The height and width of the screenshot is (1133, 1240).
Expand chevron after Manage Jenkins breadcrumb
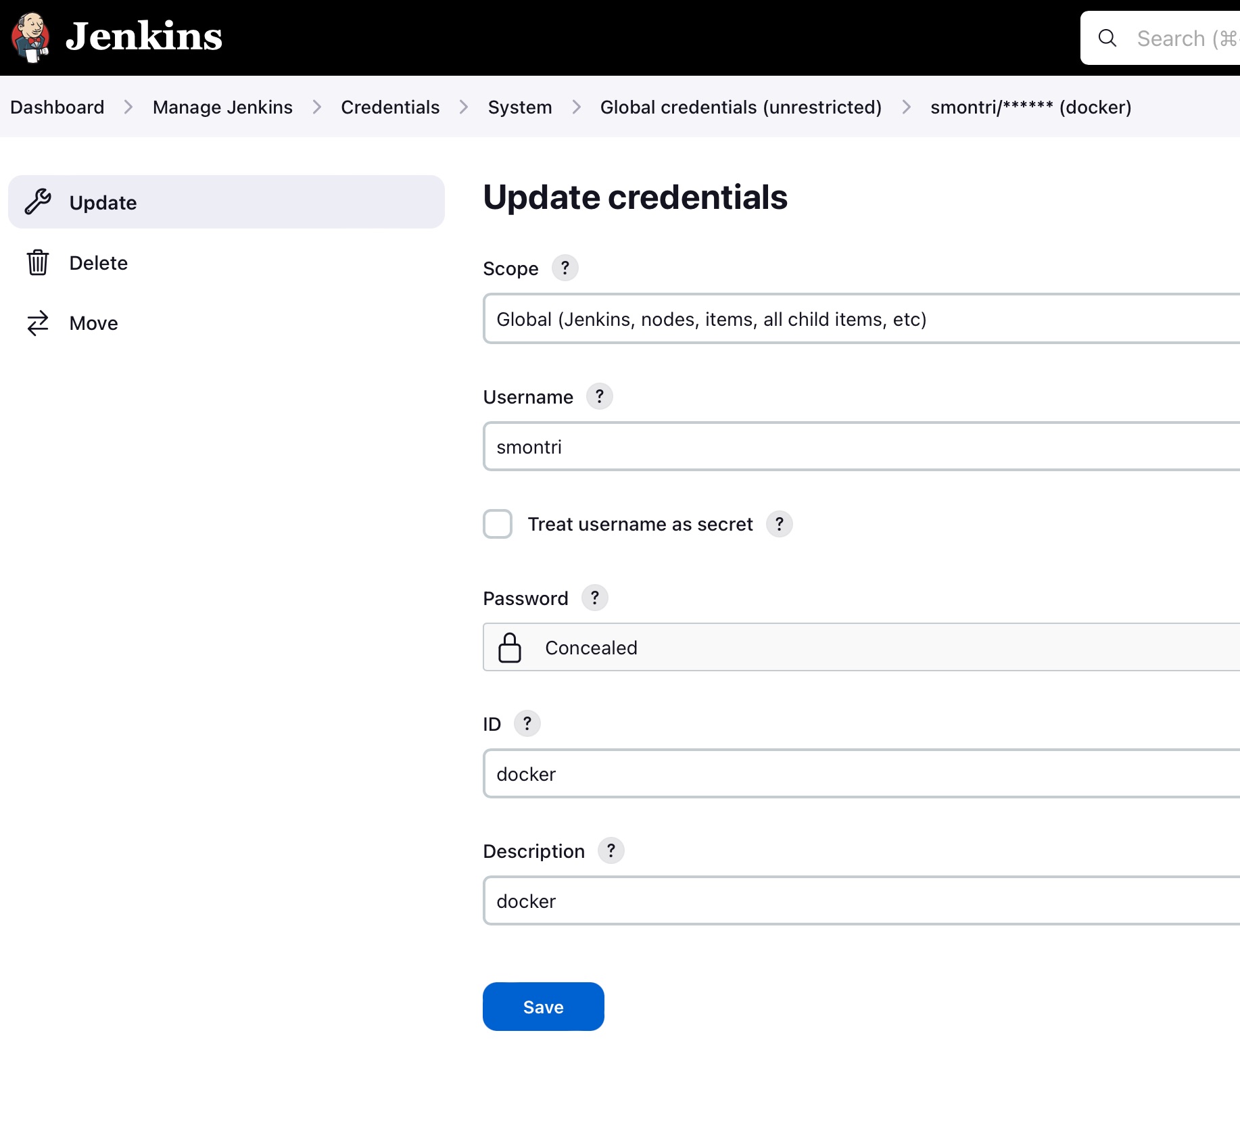click(317, 107)
